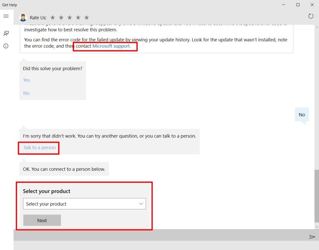The height and width of the screenshot is (250, 319).
Task: Rate the app three stars
Action: [69, 17]
